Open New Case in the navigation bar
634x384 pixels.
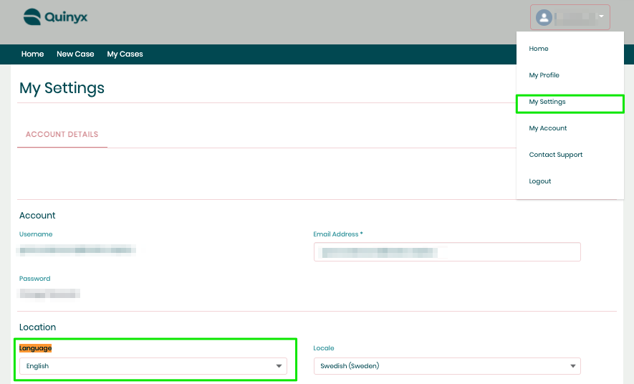(75, 54)
